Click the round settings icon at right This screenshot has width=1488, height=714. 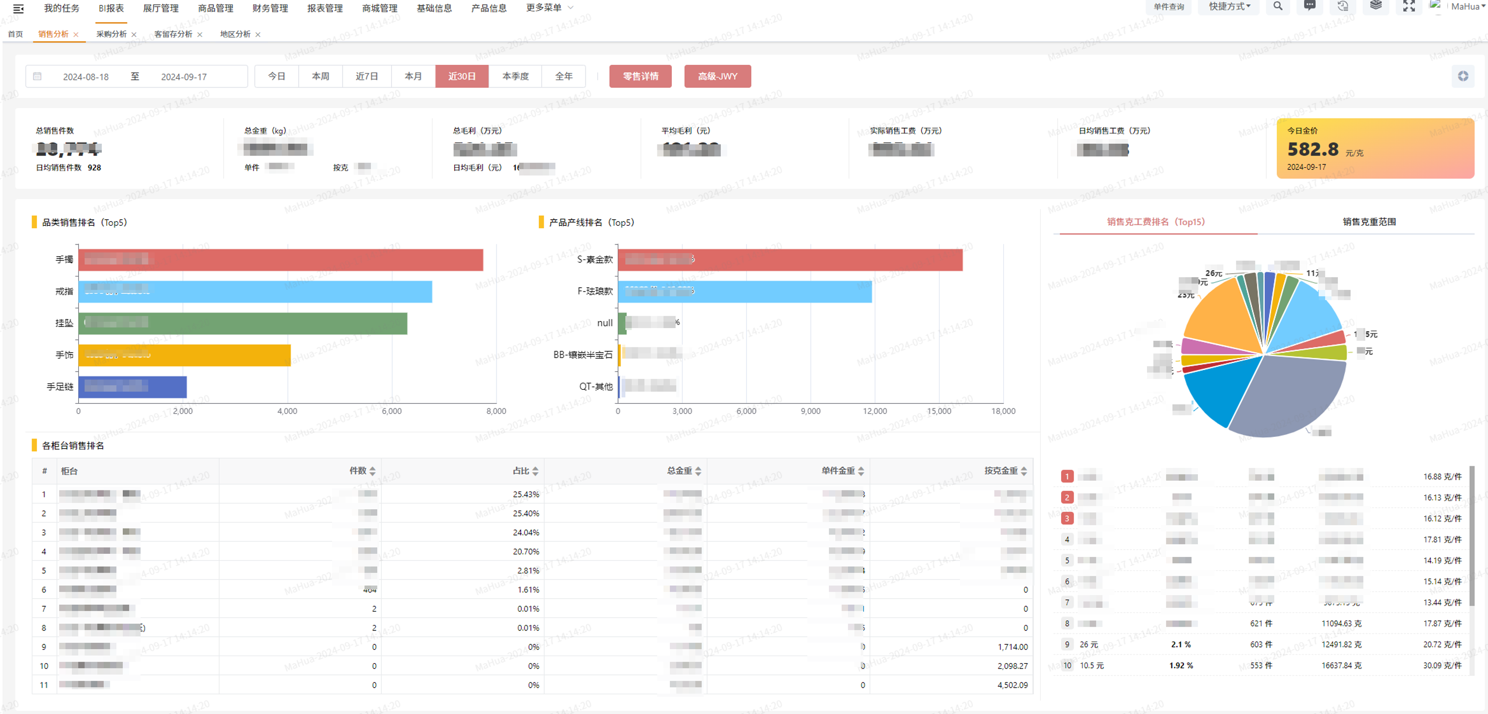click(1463, 76)
